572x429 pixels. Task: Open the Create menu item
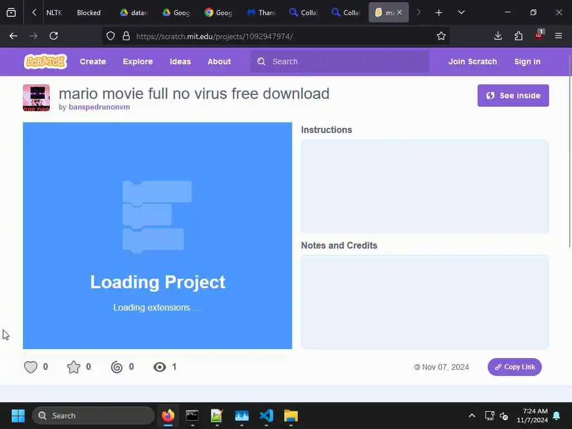pos(93,61)
